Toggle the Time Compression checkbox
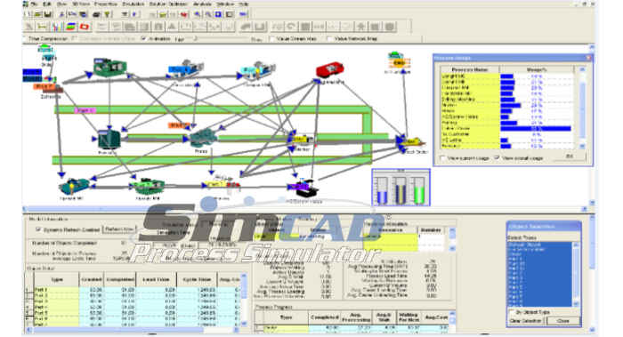The width and height of the screenshot is (623, 337). [25, 39]
